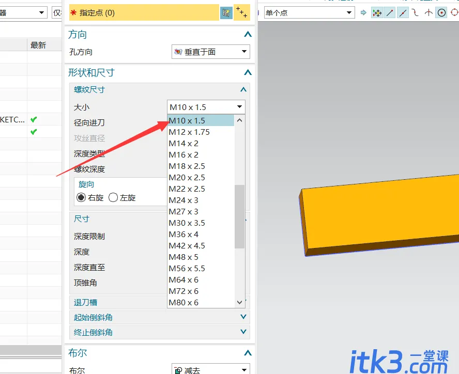Toggle the Enable Snap Points icon
The width and height of the screenshot is (459, 374).
pos(377,12)
